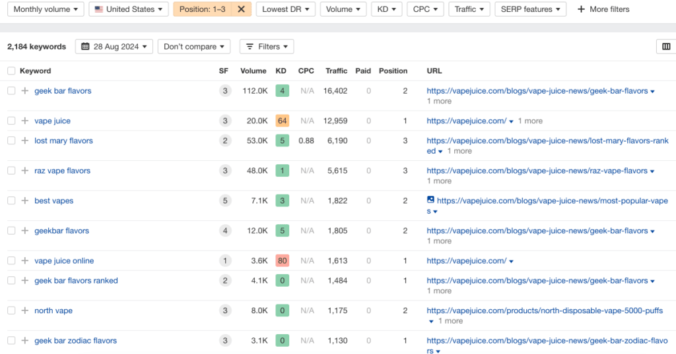Click plus icon next to best vapes
Viewport: 676px width, 354px height.
pos(25,200)
